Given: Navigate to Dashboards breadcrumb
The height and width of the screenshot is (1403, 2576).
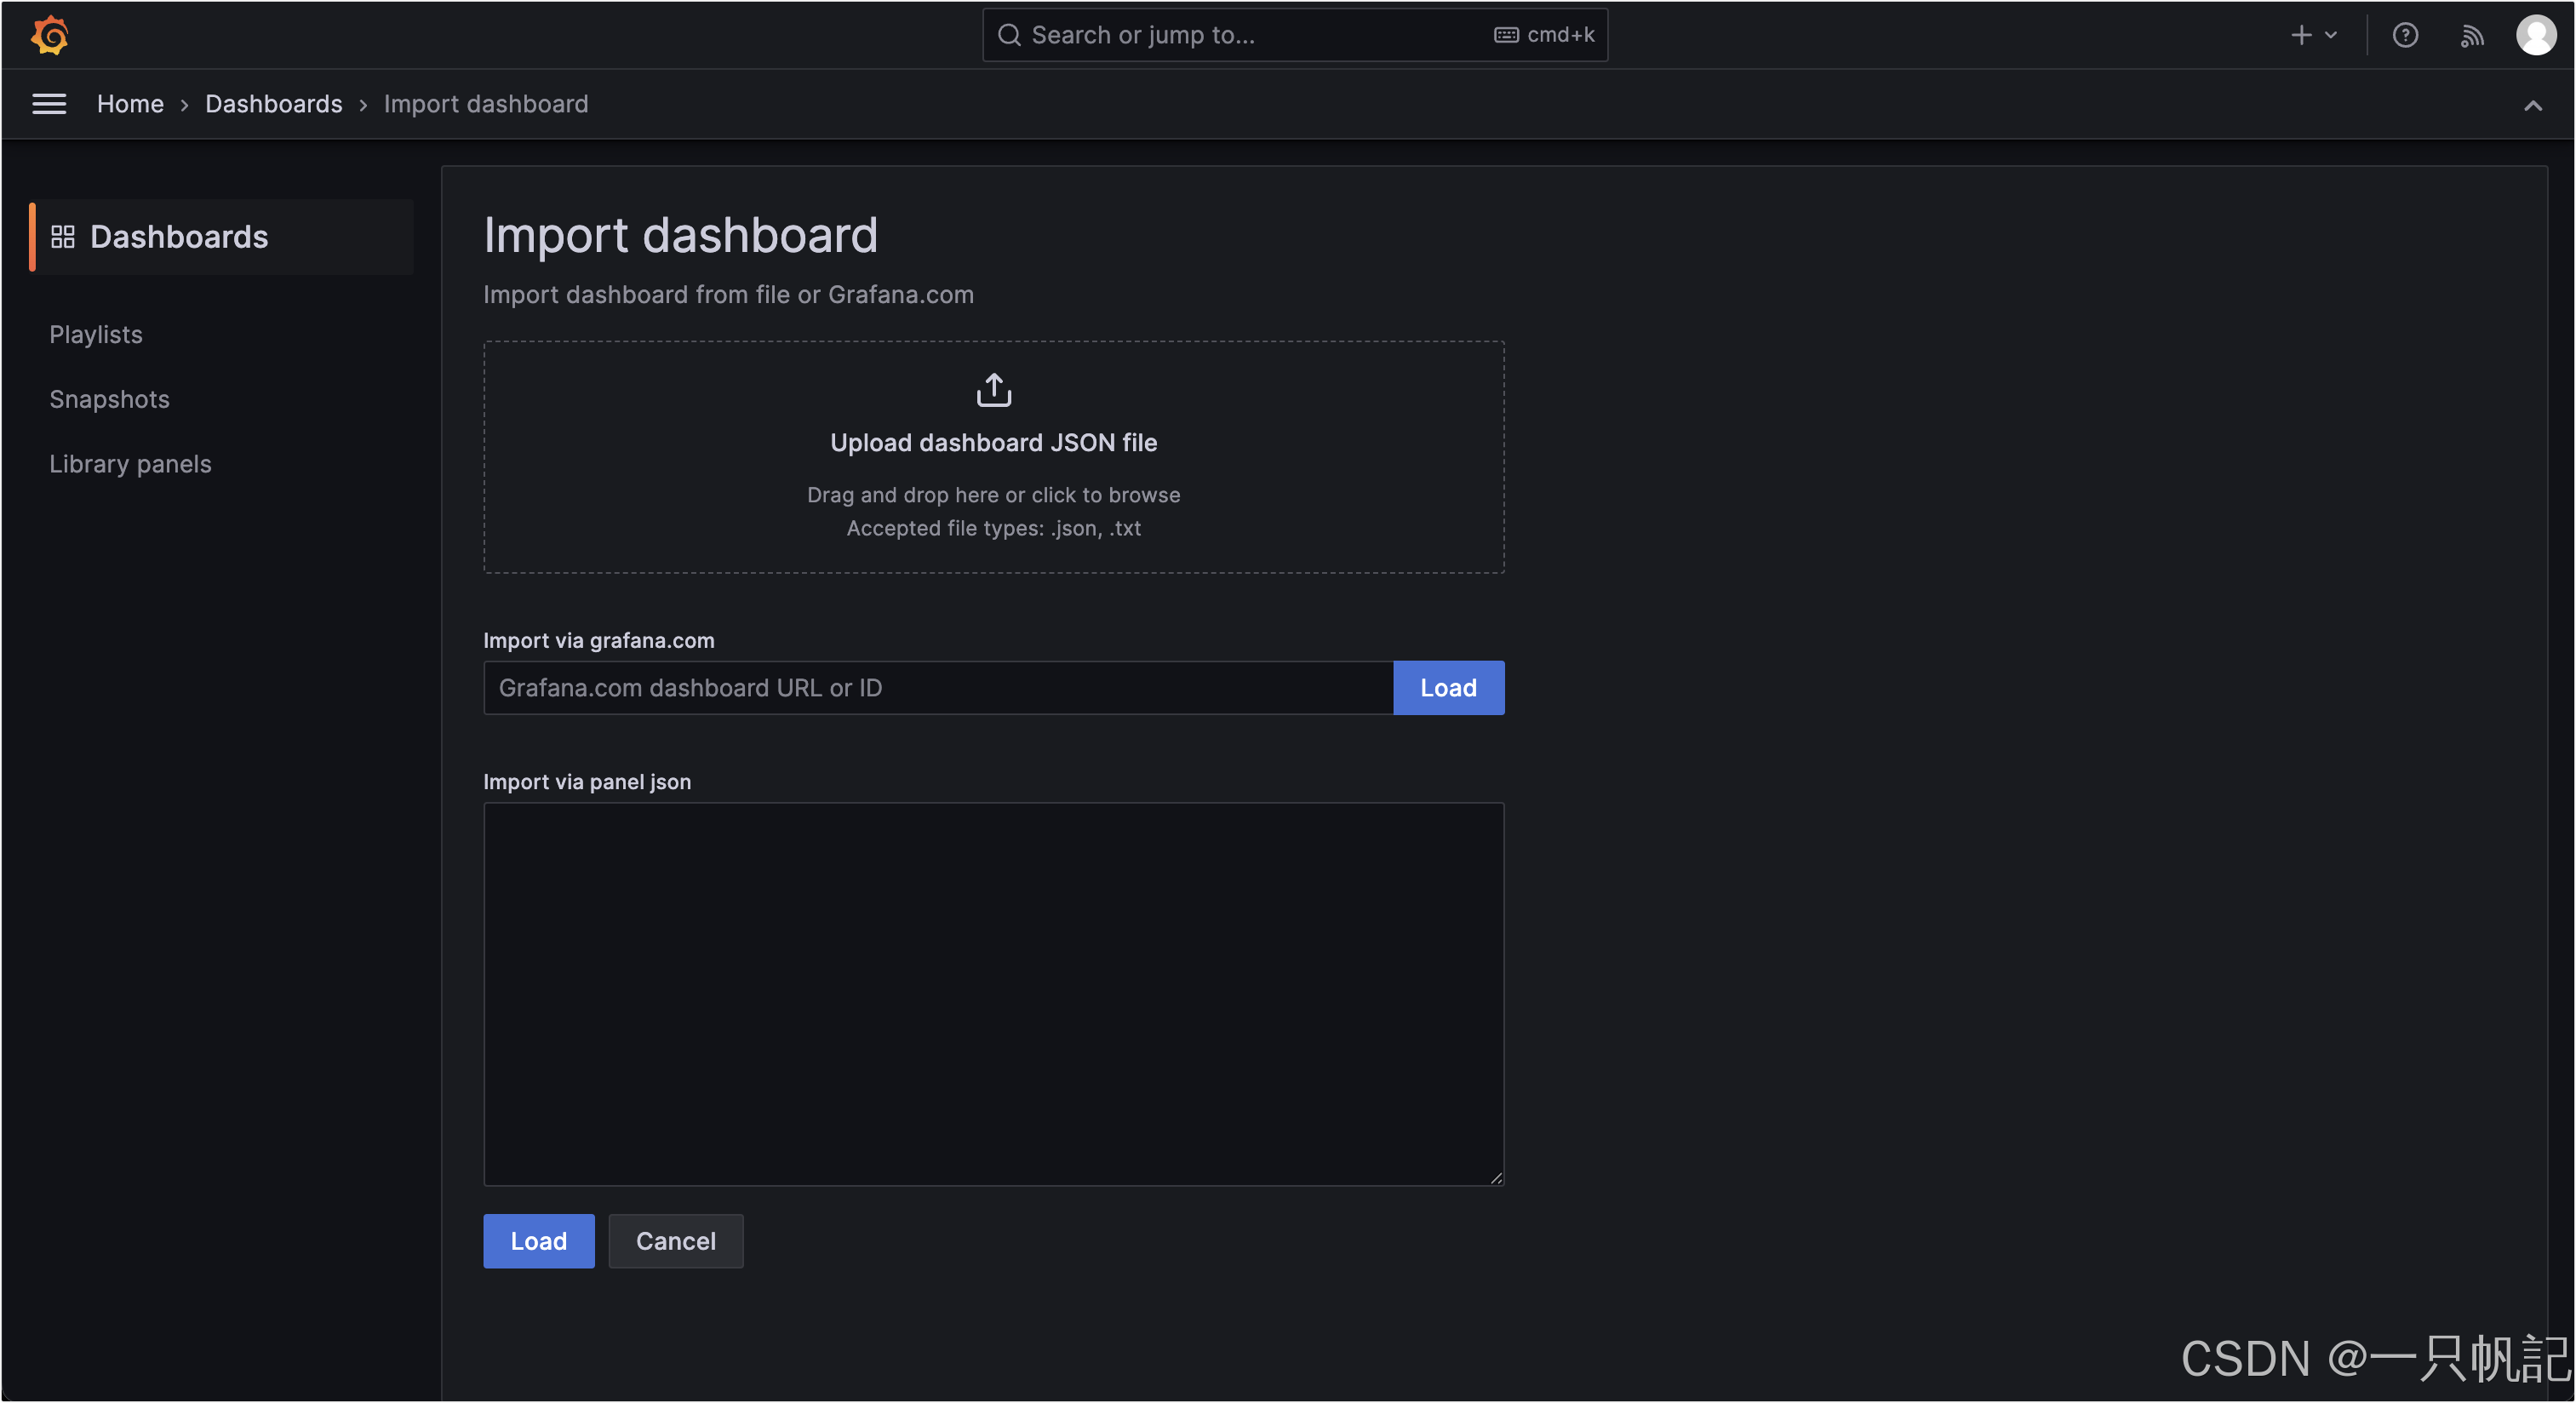Looking at the screenshot, I should 273,104.
